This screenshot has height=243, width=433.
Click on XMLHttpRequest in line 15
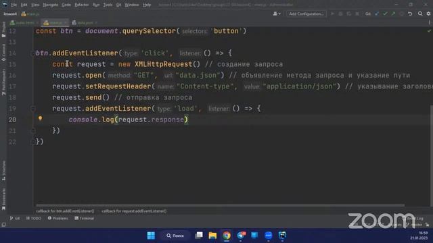[x=163, y=64]
